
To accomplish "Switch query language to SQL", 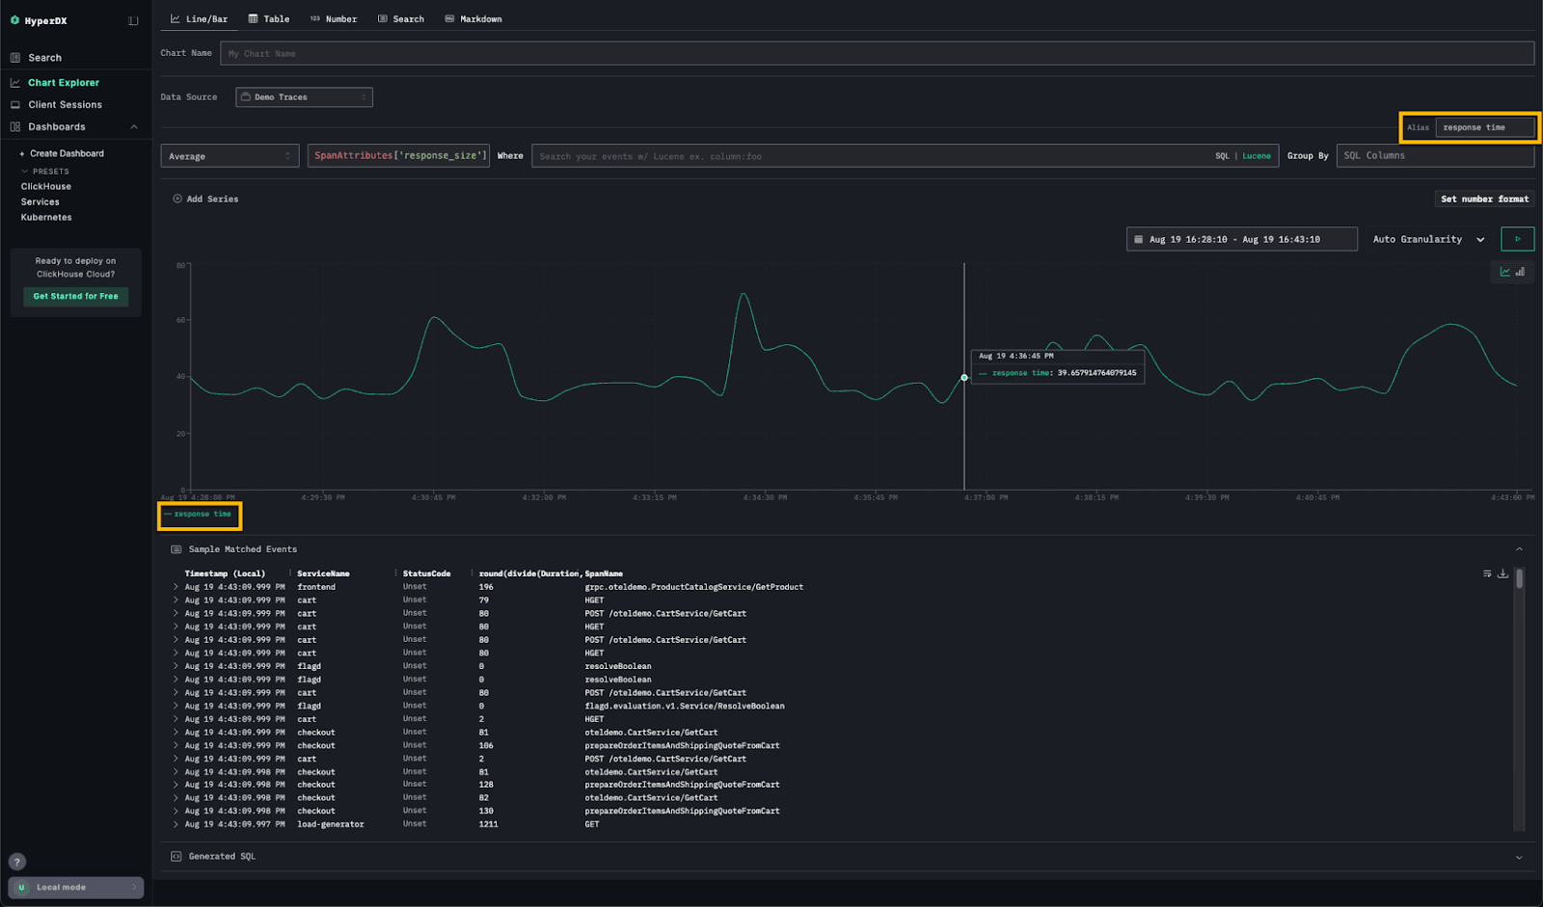I will coord(1222,156).
